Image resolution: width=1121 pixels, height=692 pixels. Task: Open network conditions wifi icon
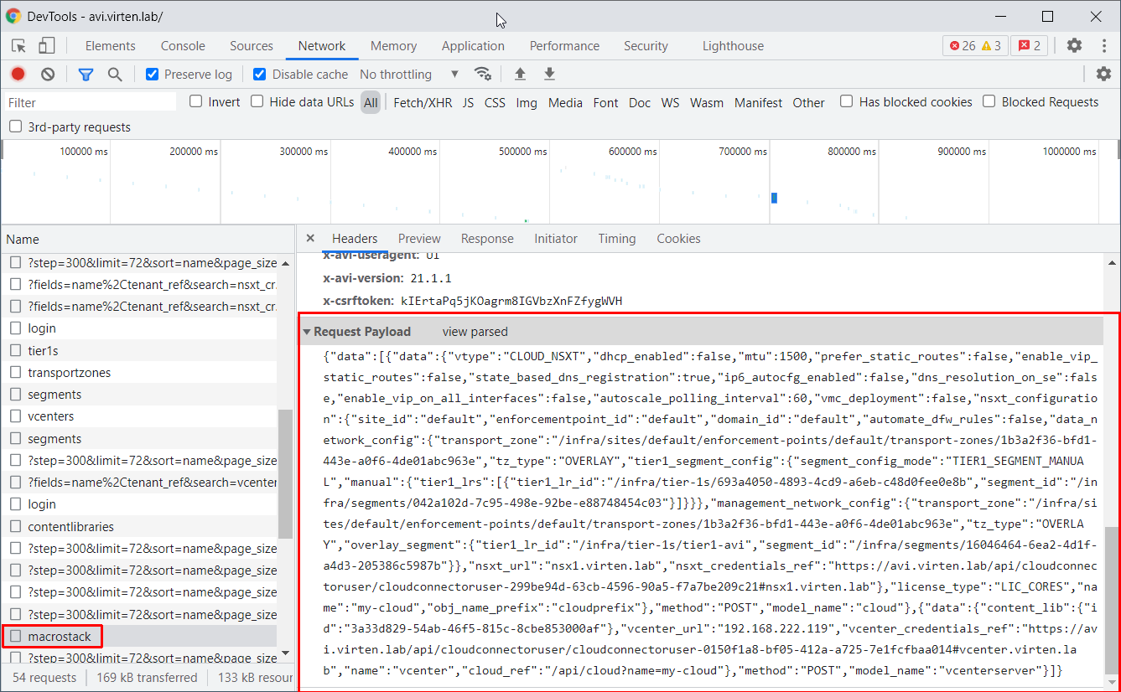pyautogui.click(x=483, y=75)
